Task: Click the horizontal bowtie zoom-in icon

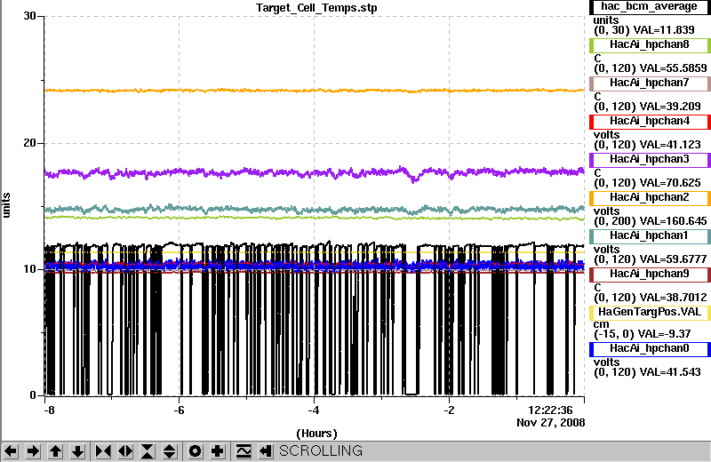Action: coord(103,451)
